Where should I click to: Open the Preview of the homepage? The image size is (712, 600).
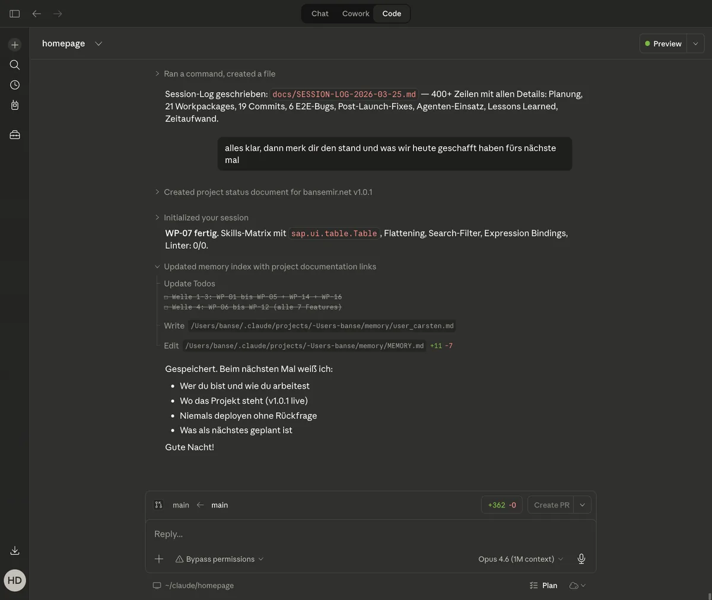[662, 43]
